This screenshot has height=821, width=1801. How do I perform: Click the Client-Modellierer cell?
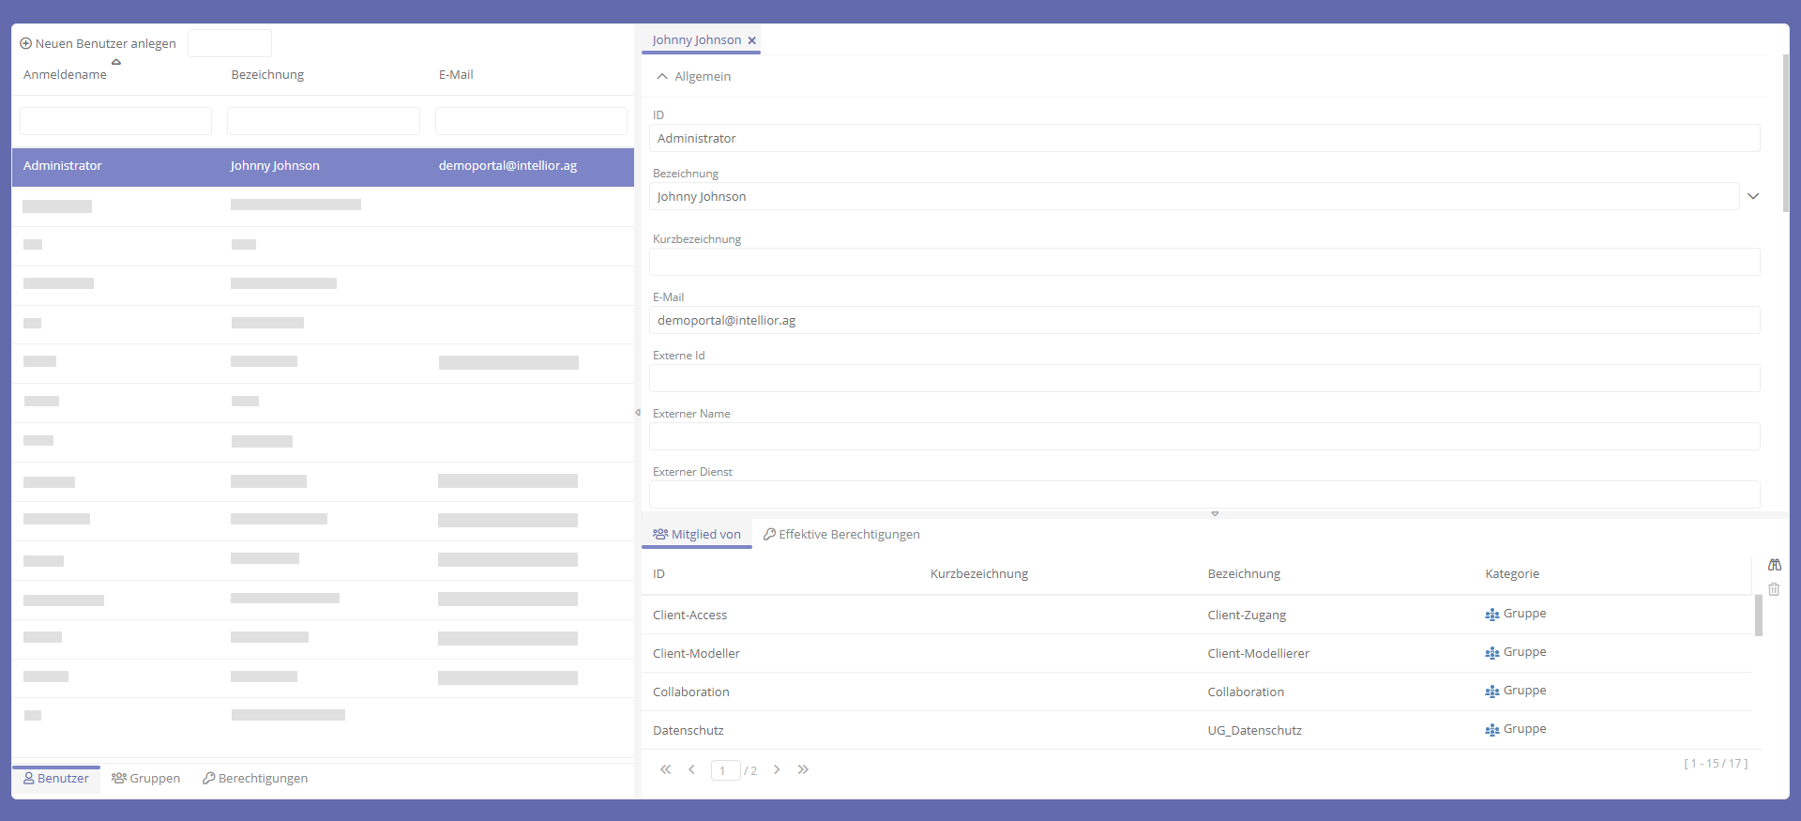pos(1258,654)
